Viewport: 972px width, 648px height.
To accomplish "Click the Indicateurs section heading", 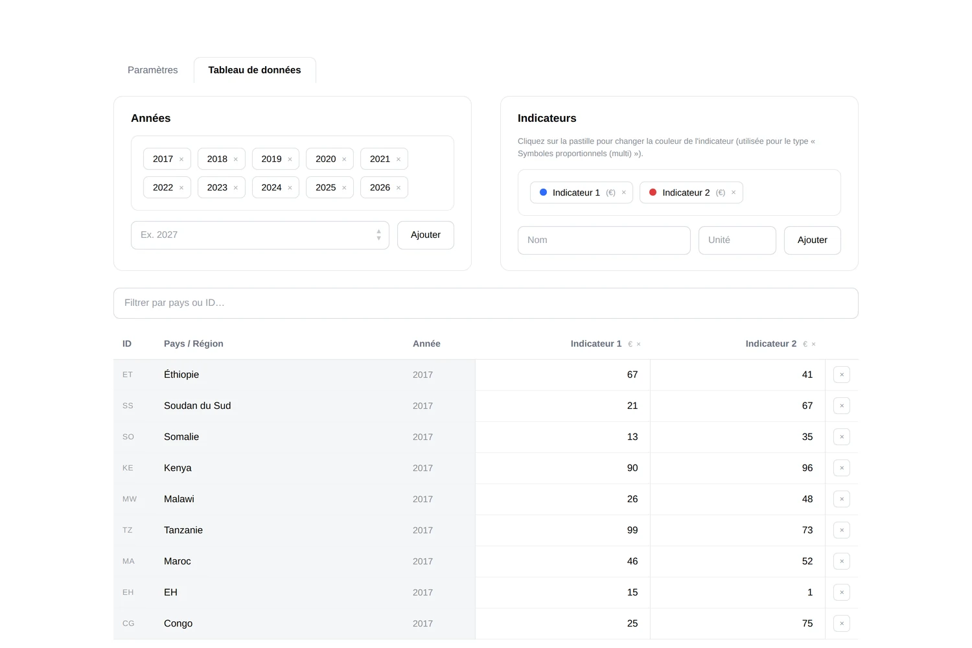I will [x=547, y=119].
